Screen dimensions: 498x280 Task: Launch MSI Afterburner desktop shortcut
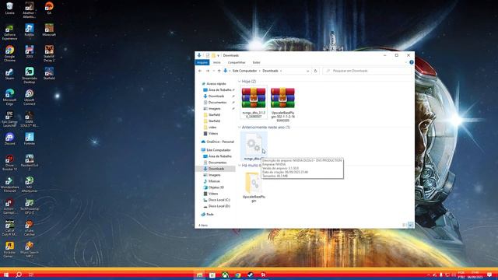30,184
